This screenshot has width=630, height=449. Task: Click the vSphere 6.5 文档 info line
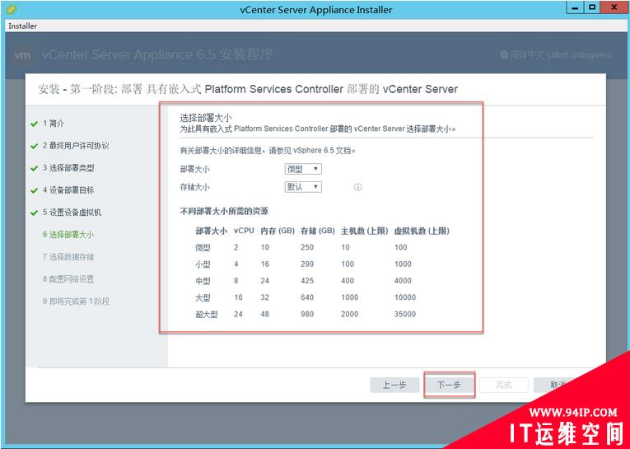[268, 151]
